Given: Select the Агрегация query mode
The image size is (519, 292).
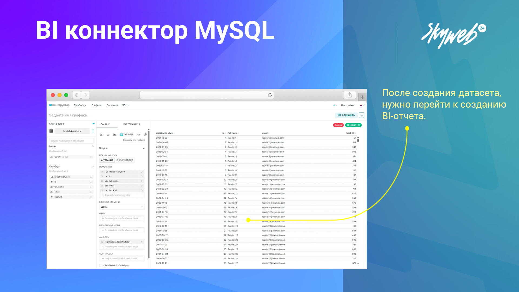Looking at the screenshot, I should (x=107, y=160).
